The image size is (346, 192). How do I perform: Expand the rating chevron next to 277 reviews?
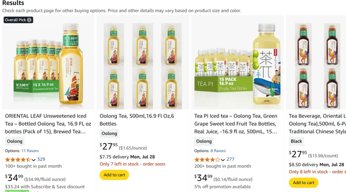(x=223, y=160)
